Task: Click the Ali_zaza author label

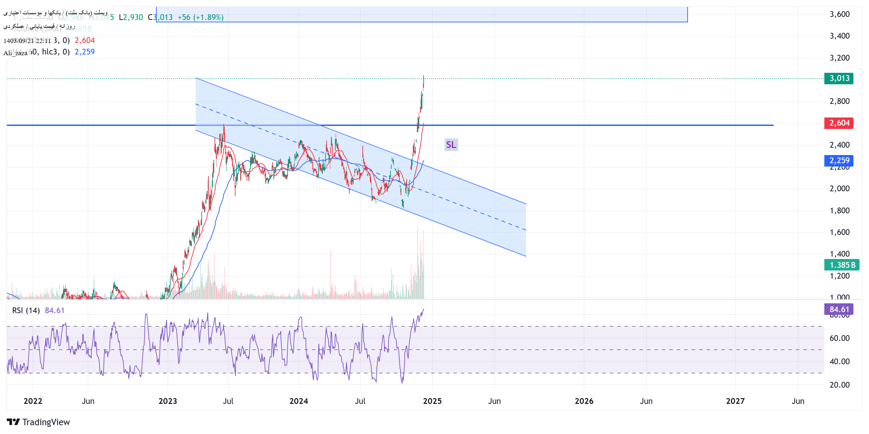Action: pos(15,53)
